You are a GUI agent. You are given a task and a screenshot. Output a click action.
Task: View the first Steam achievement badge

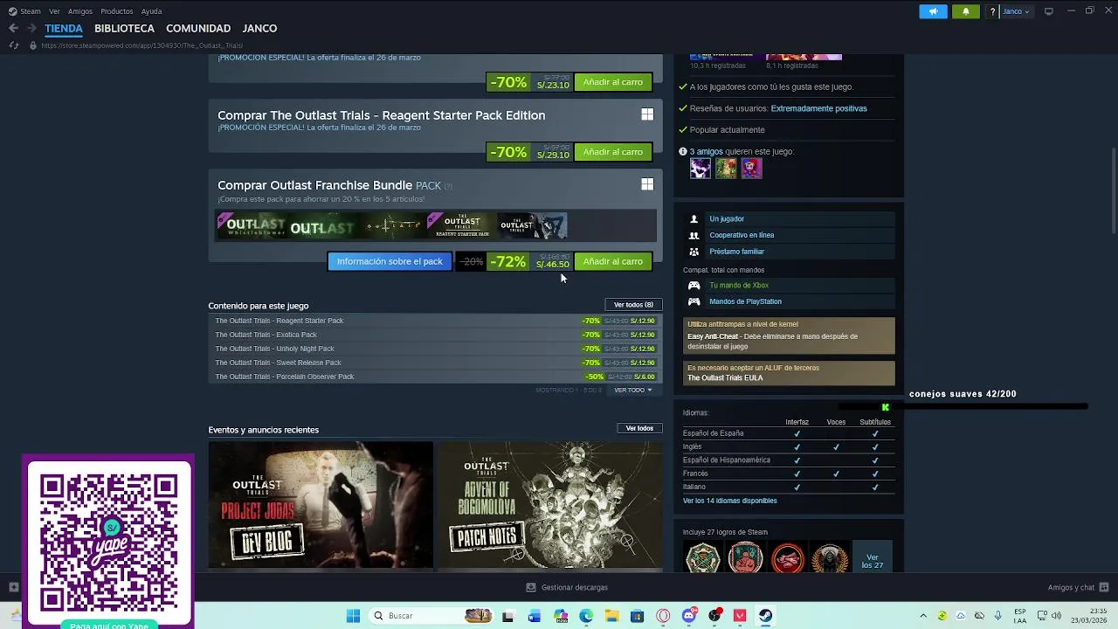(703, 557)
